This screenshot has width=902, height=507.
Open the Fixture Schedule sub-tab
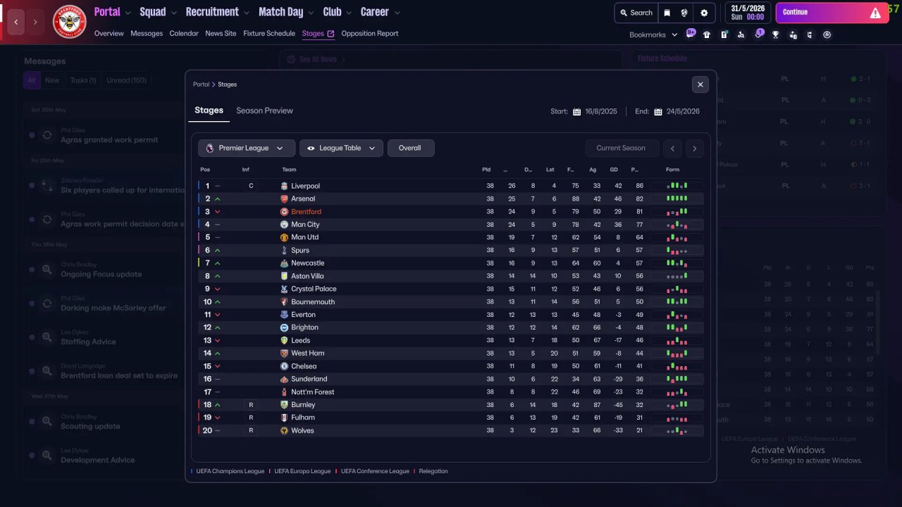(269, 34)
